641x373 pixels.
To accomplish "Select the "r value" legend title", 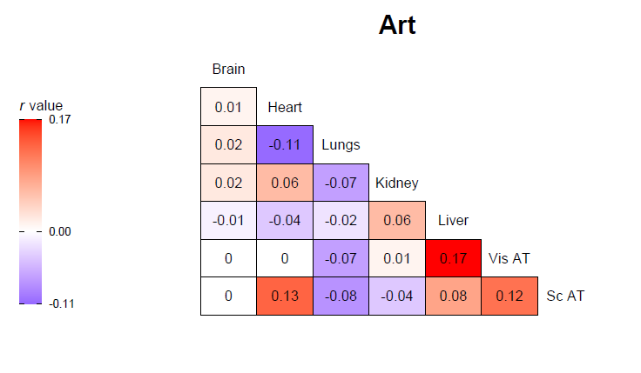I will [x=41, y=106].
